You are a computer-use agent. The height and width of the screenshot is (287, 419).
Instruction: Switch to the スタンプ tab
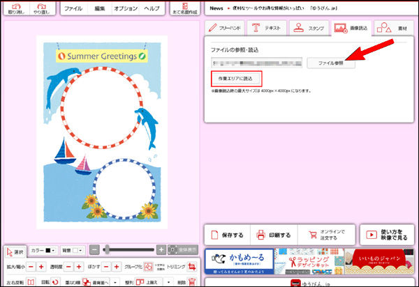click(309, 28)
